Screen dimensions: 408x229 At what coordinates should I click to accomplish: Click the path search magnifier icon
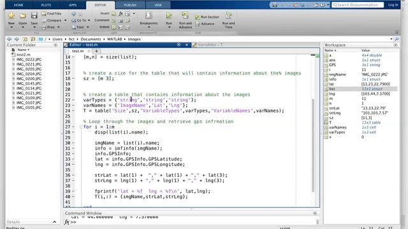tap(397, 39)
